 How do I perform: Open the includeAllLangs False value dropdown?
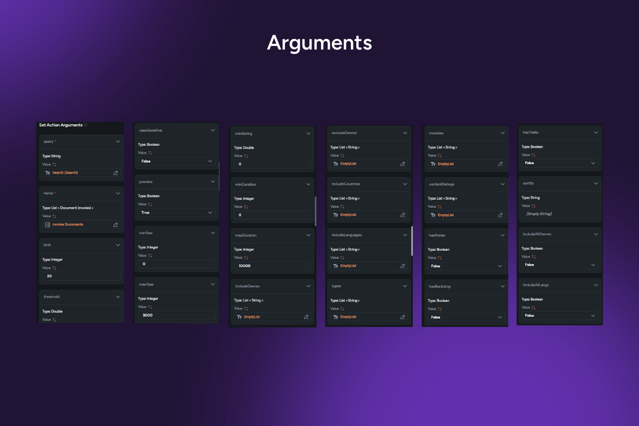coord(559,316)
